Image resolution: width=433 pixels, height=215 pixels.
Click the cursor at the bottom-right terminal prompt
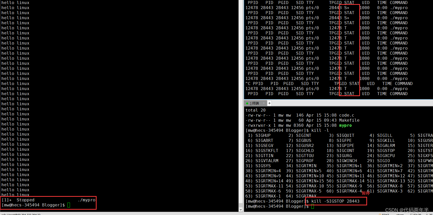tap(313, 206)
